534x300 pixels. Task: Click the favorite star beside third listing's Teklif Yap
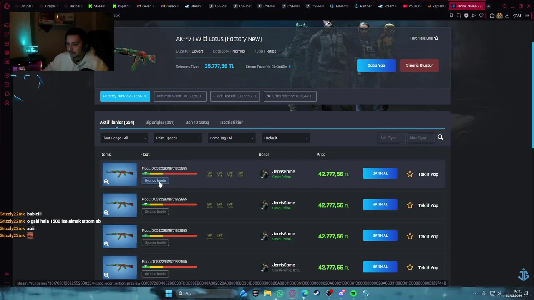pos(410,236)
